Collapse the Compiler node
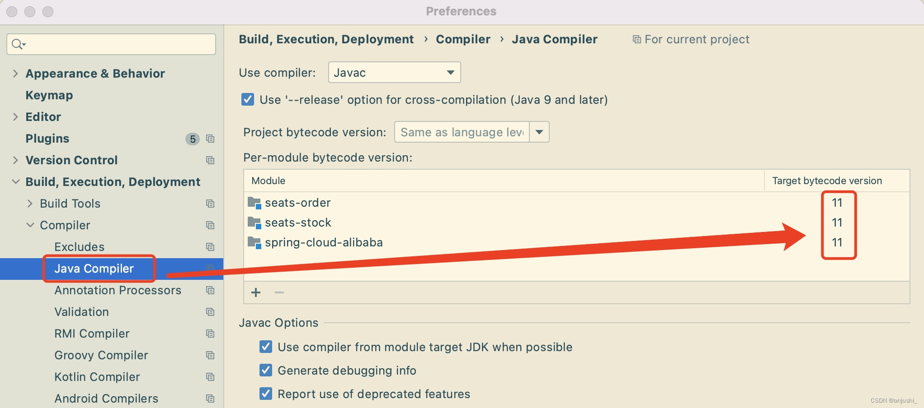Image resolution: width=924 pixels, height=408 pixels. coord(30,225)
